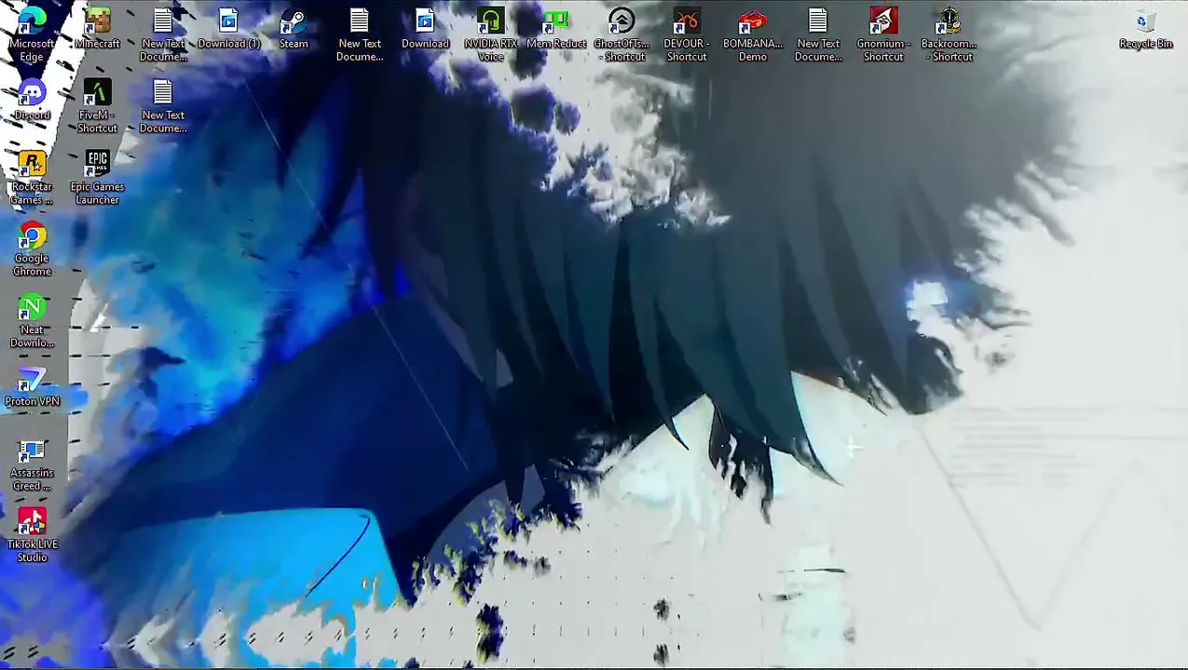The image size is (1188, 670).
Task: Select New Text Document icon beside Gnomium shortcut
Action: [x=818, y=34]
